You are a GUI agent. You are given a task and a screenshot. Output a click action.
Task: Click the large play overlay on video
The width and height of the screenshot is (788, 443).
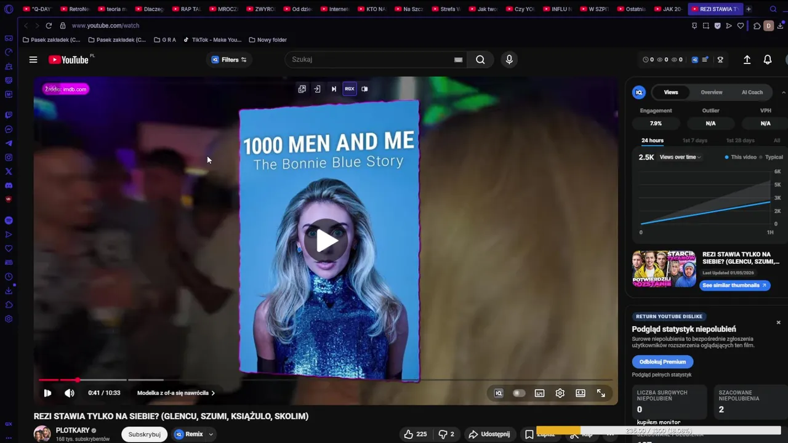326,241
